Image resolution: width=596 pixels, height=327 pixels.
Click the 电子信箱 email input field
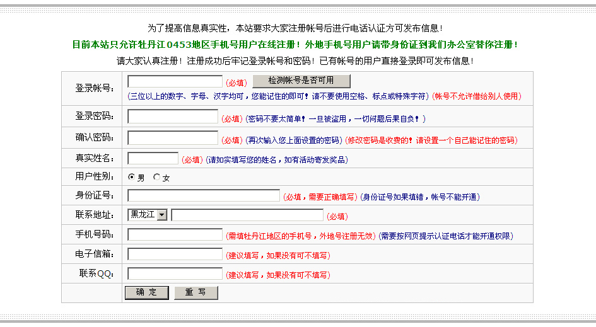pos(175,254)
